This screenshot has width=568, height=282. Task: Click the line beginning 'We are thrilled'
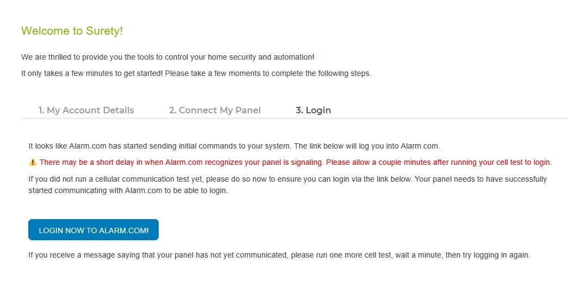click(x=168, y=57)
